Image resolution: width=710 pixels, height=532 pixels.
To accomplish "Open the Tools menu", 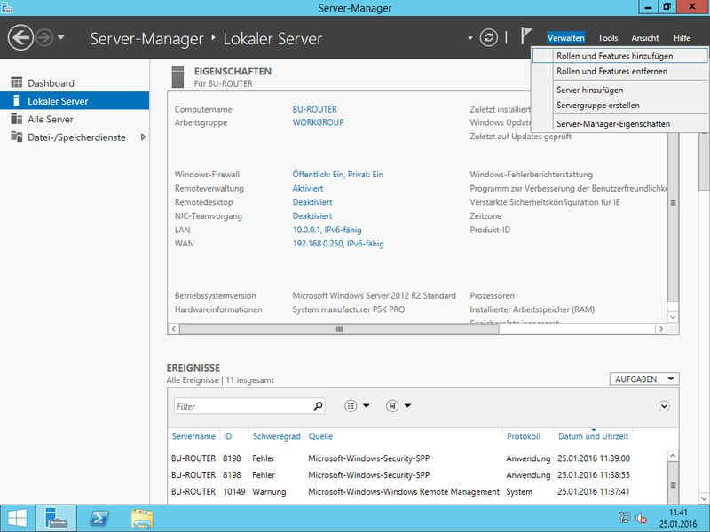I will click(608, 38).
